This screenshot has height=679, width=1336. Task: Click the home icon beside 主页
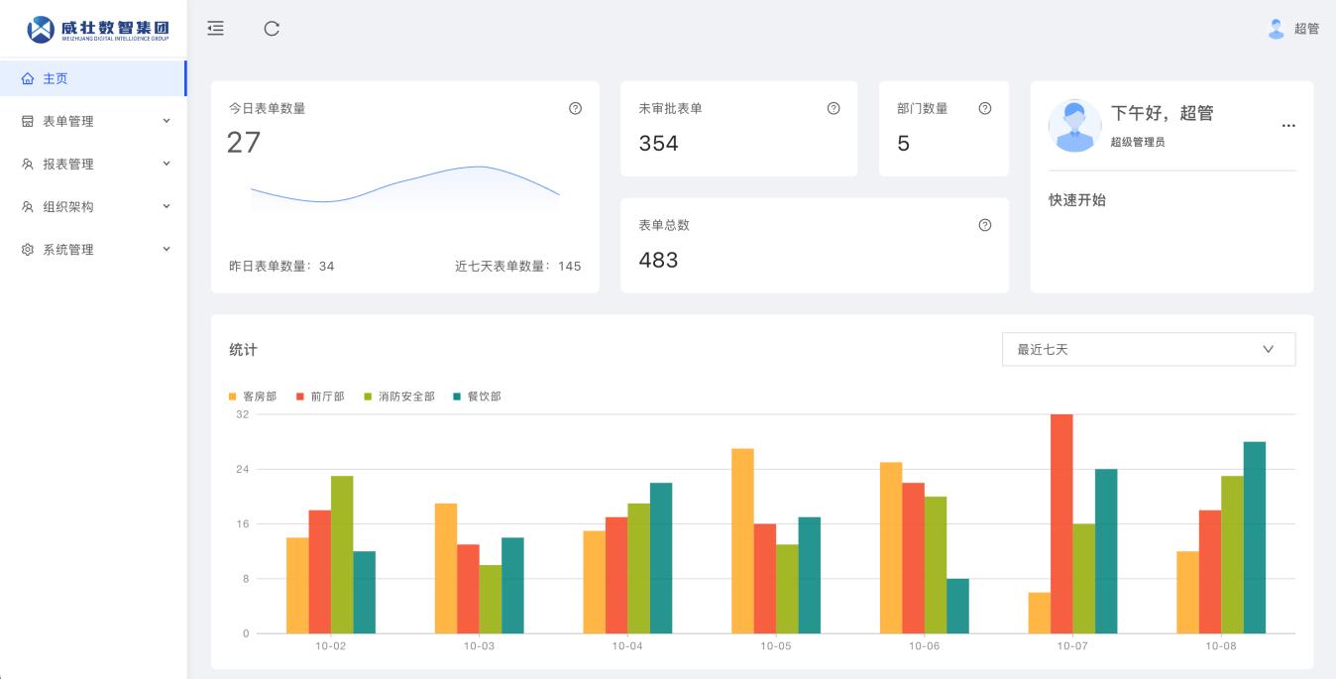[x=28, y=78]
